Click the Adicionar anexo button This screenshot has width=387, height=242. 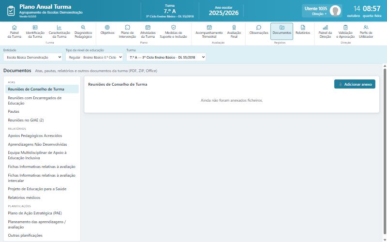pyautogui.click(x=355, y=84)
